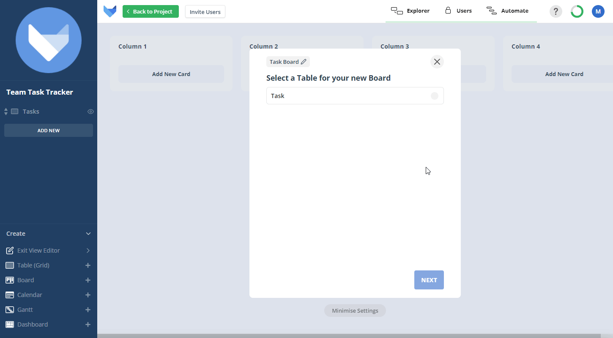Viewport: 613px width, 338px height.
Task: Click the Exit View Editor pencil icon
Action: point(10,251)
